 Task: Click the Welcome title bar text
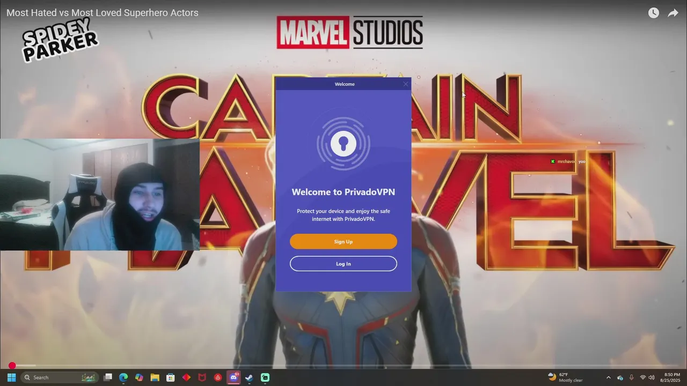coord(345,84)
